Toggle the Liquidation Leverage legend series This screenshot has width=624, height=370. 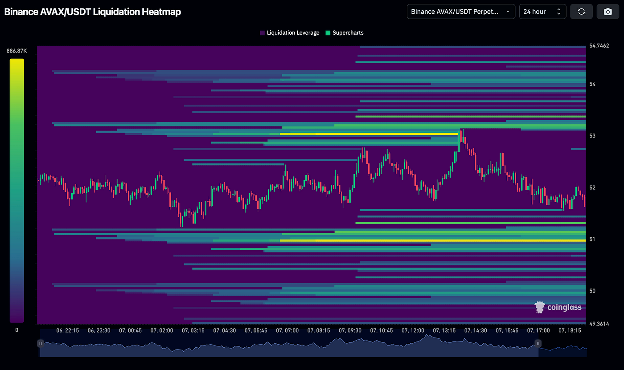tap(289, 33)
